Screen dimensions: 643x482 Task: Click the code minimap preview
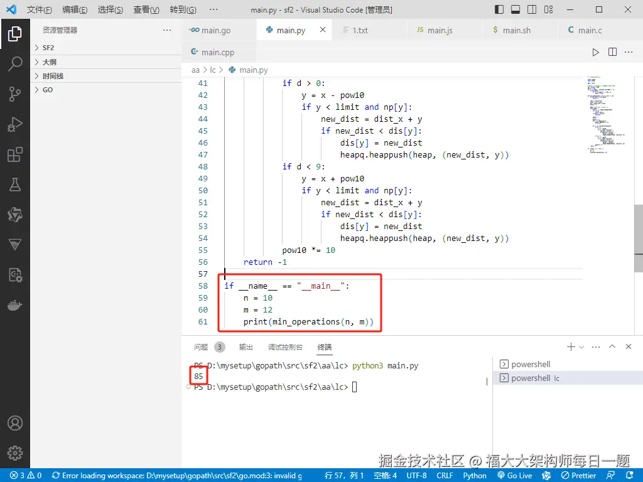(x=607, y=115)
